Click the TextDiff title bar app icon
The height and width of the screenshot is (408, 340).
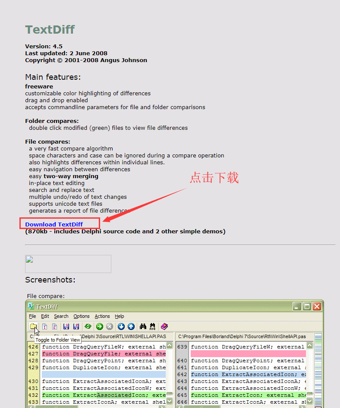(31, 306)
